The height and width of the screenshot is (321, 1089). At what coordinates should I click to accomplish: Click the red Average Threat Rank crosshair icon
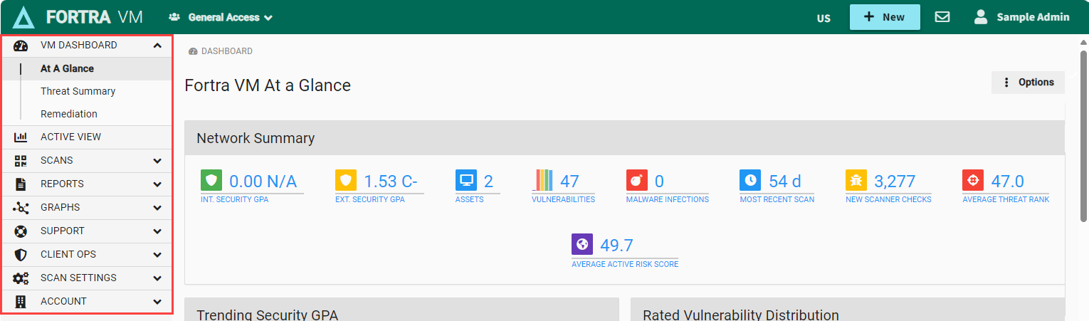point(973,180)
